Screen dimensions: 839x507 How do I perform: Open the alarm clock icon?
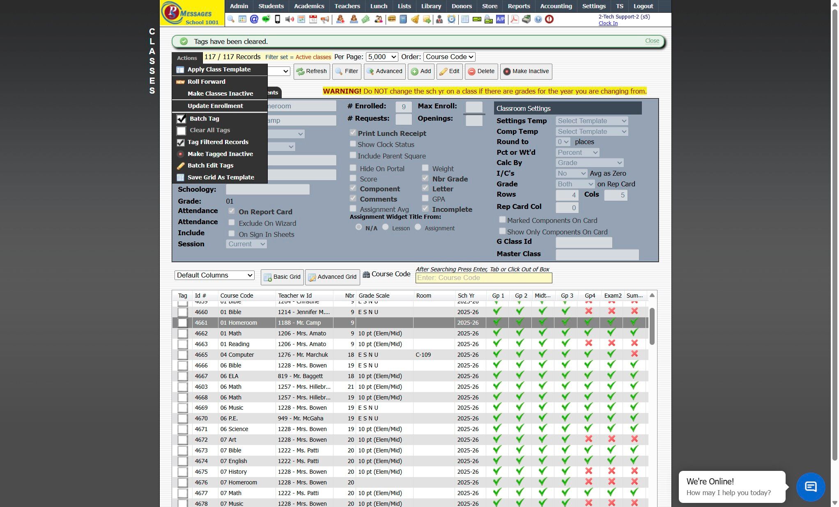(x=451, y=19)
